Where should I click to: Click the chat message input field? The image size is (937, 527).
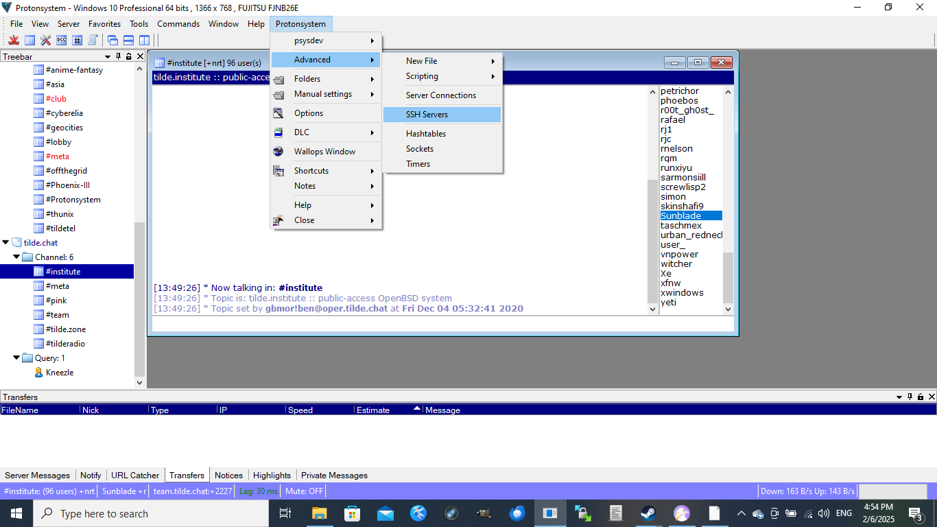(442, 324)
